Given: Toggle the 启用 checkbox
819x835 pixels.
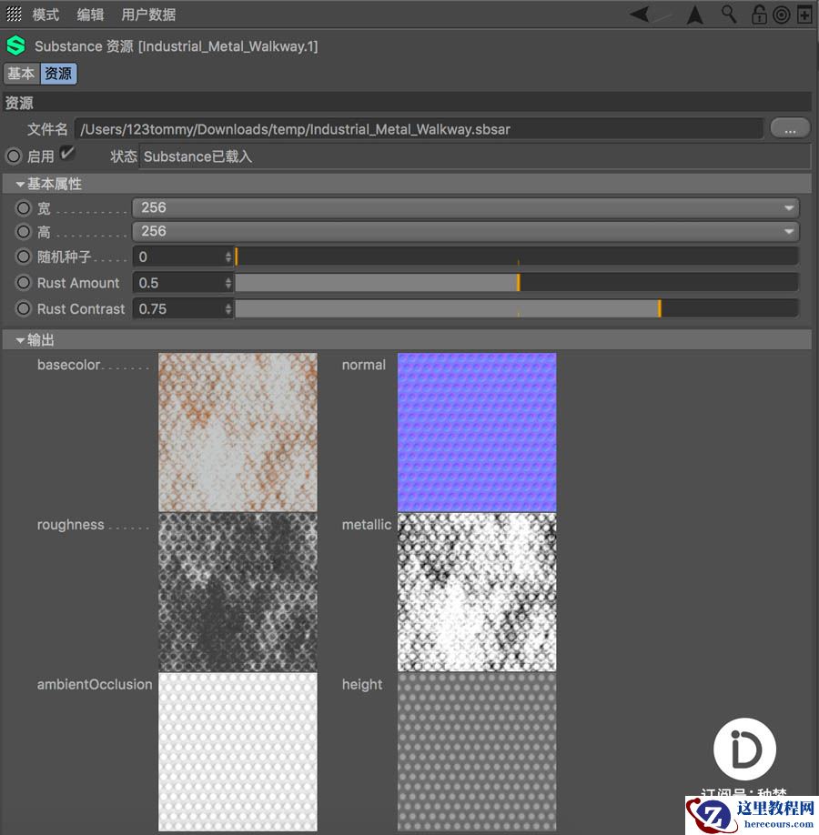Looking at the screenshot, I should coord(66,154).
